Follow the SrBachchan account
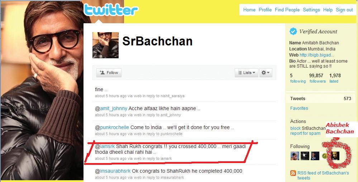This screenshot has height=182, width=358. [109, 73]
